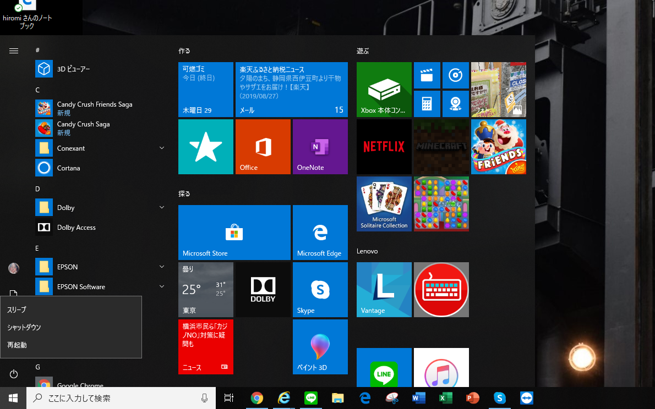Open Dolby Access from the app list
Image resolution: width=655 pixels, height=409 pixels.
click(100, 227)
